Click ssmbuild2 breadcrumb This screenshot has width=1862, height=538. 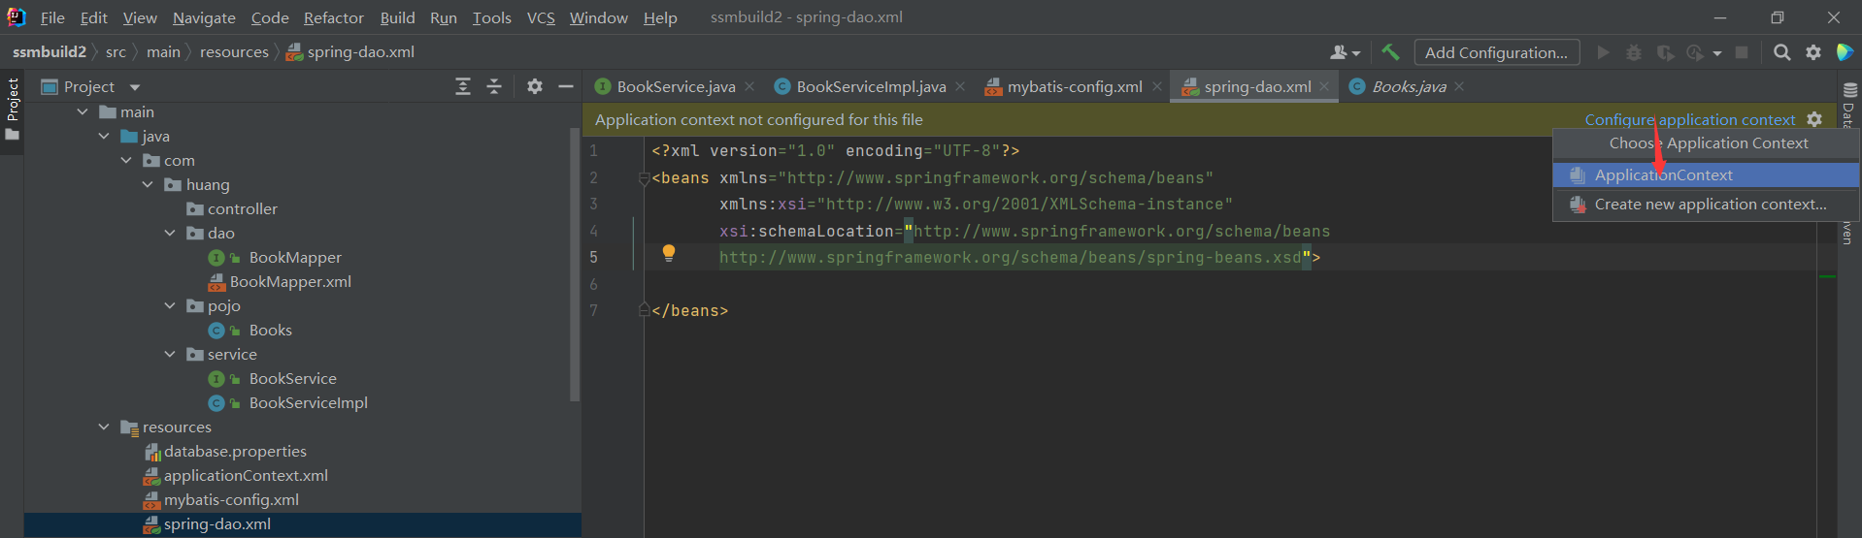click(x=50, y=51)
